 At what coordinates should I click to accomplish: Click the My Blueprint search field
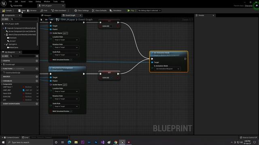pos(23,56)
